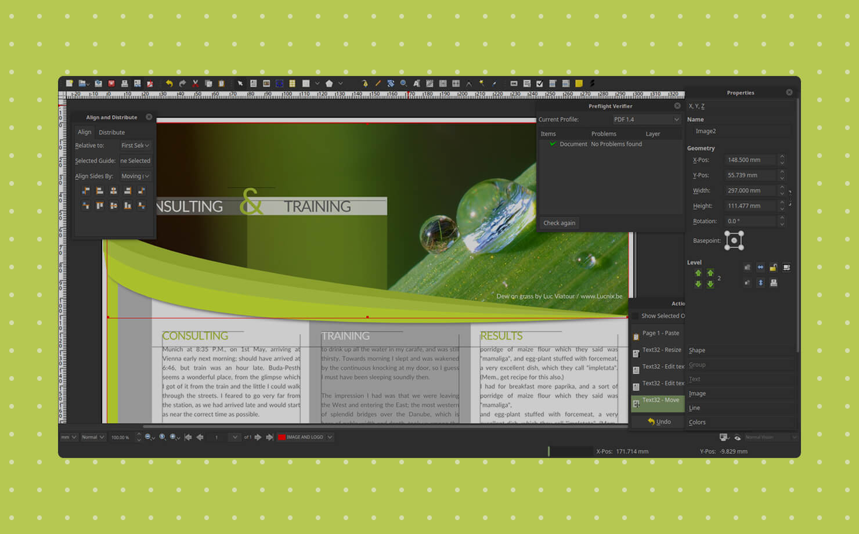Select the Insert Text Frame tool

click(x=253, y=83)
